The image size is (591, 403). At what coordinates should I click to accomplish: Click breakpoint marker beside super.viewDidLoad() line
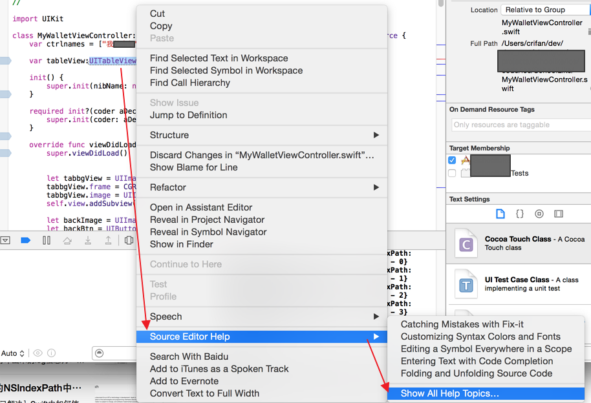point(5,153)
